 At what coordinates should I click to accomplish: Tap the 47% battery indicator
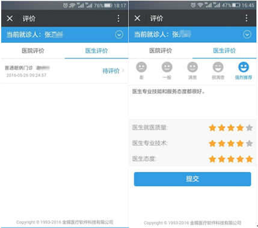point(231,5)
